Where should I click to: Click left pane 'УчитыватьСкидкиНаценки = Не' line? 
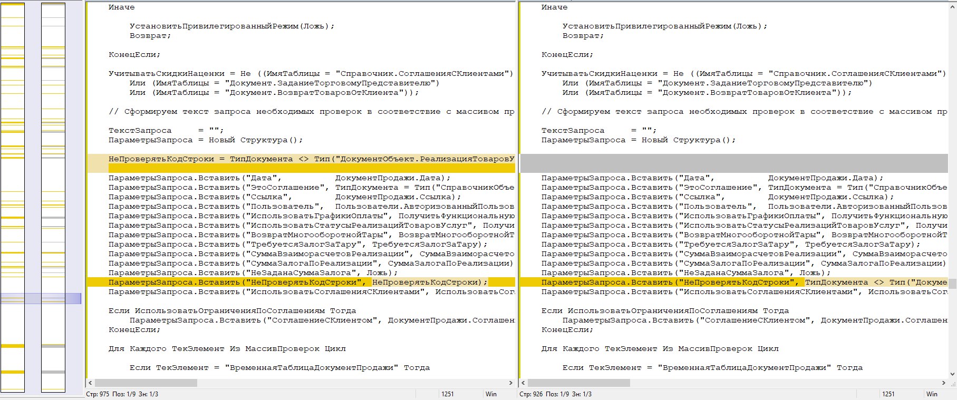pyautogui.click(x=311, y=74)
